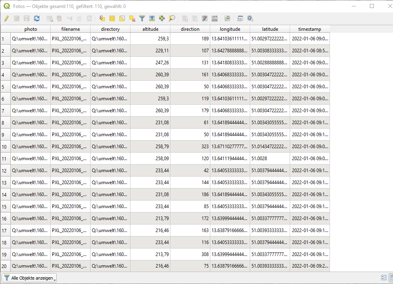This screenshot has width=393, height=284.
Task: Move selected rows to top
Action: coord(152,18)
